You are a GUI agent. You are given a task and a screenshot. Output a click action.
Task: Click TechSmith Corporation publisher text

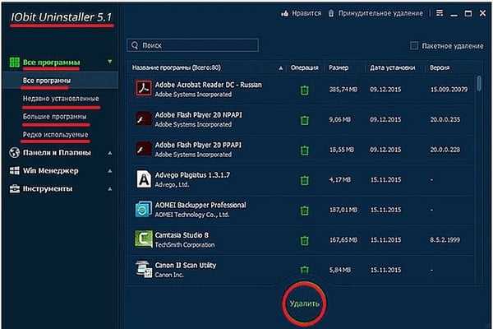(185, 245)
